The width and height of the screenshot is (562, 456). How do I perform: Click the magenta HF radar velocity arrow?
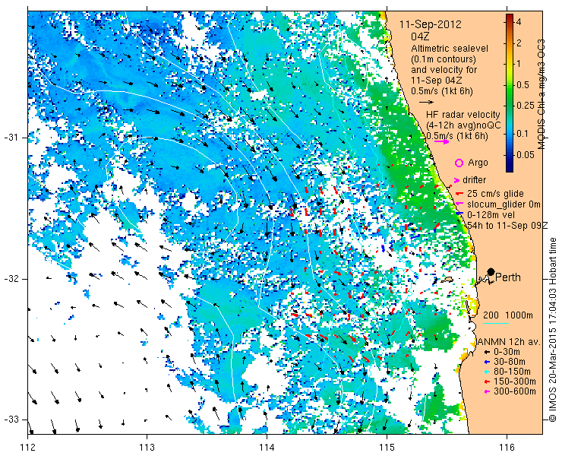pyautogui.click(x=441, y=141)
